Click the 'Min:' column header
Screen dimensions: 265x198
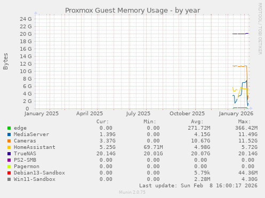(150, 122)
